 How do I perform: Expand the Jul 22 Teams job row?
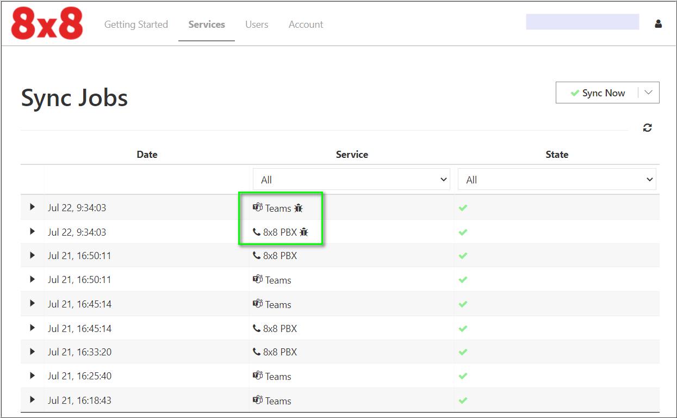(x=32, y=207)
